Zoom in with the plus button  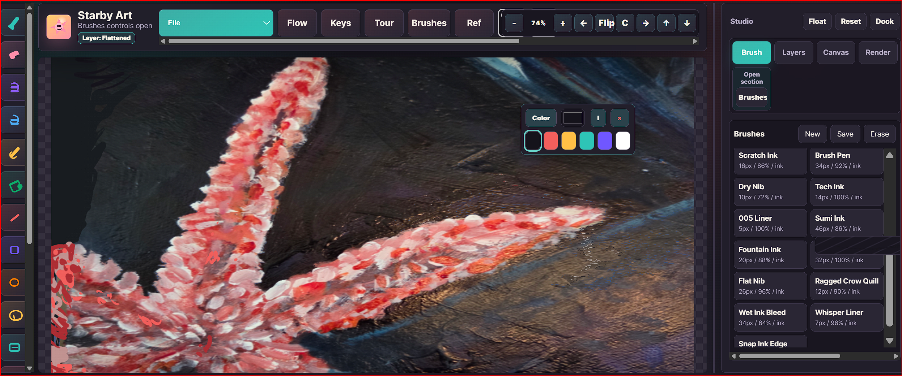click(x=563, y=23)
